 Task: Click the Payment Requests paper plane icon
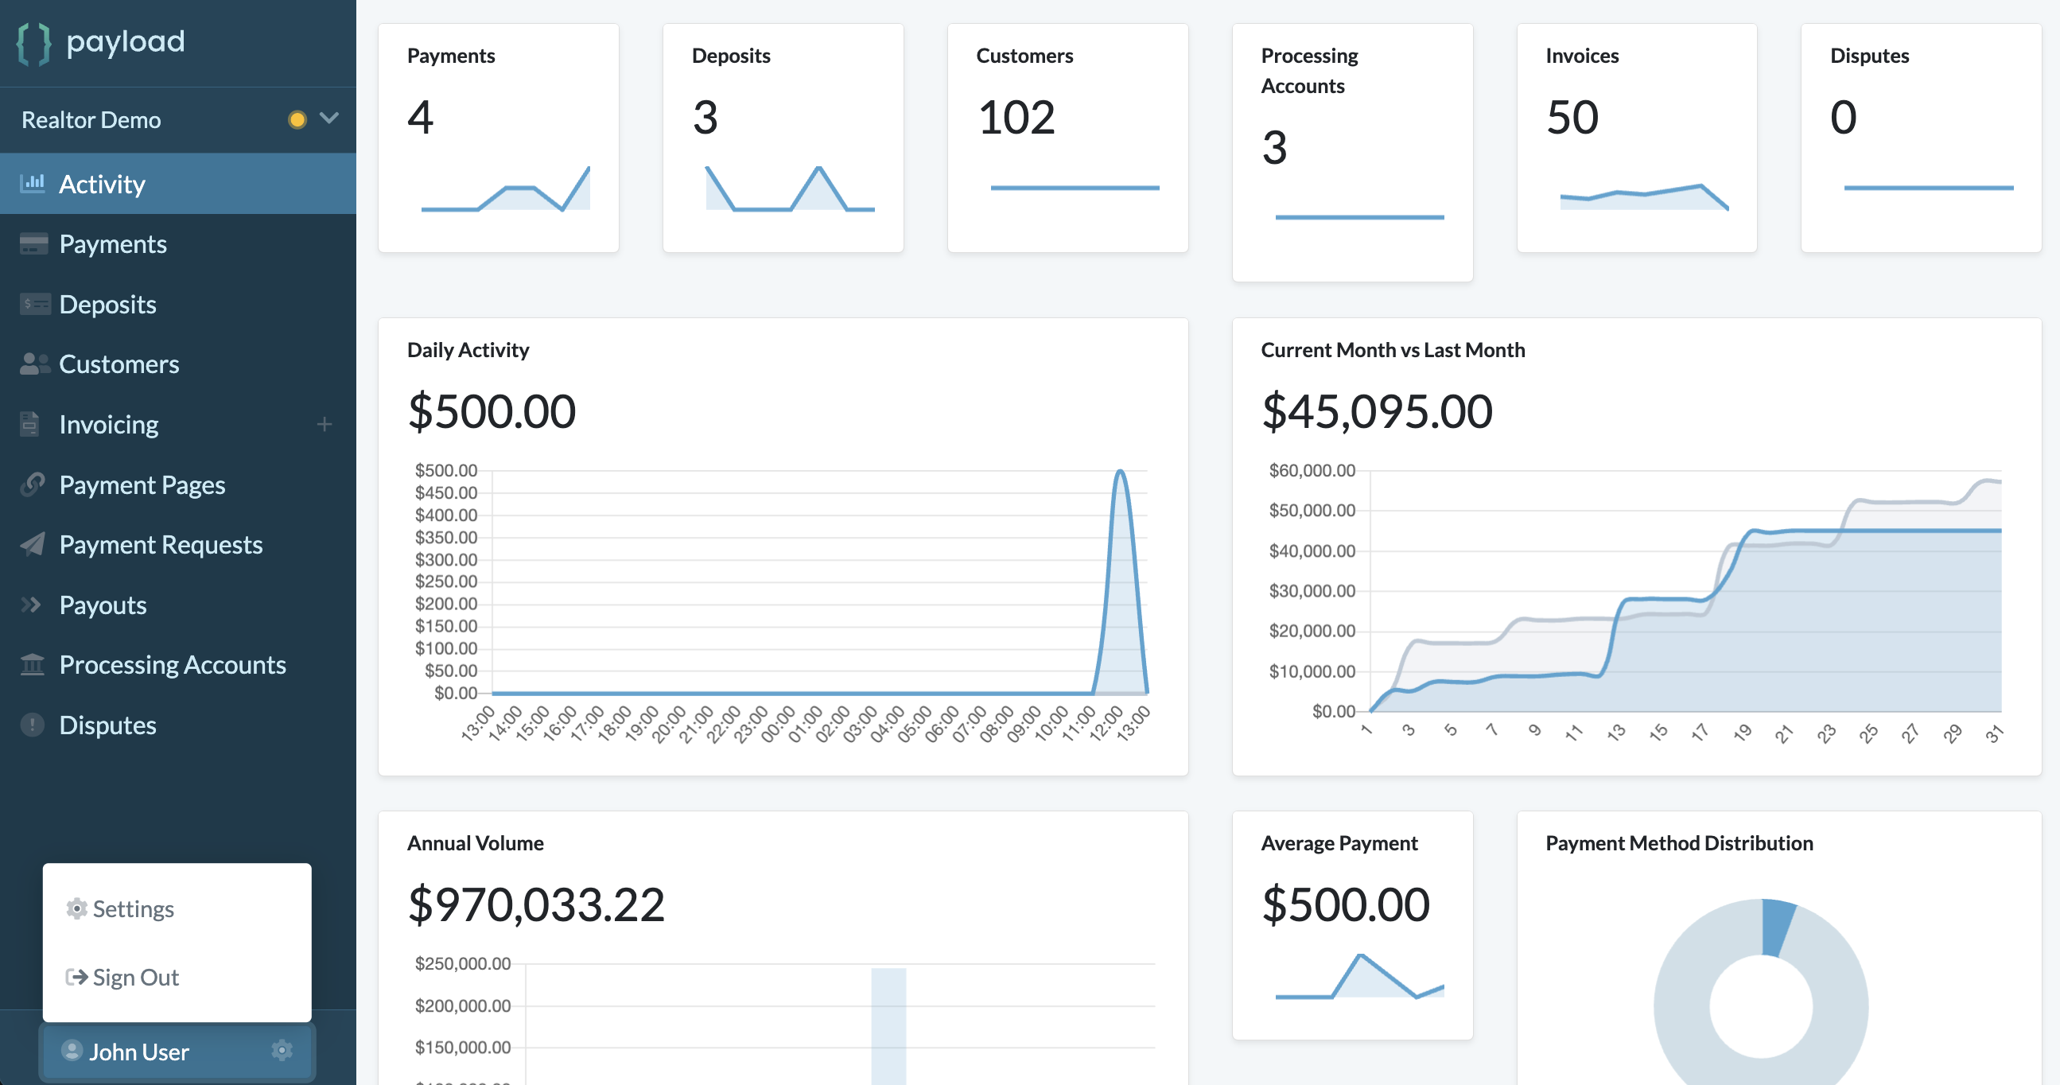point(33,545)
